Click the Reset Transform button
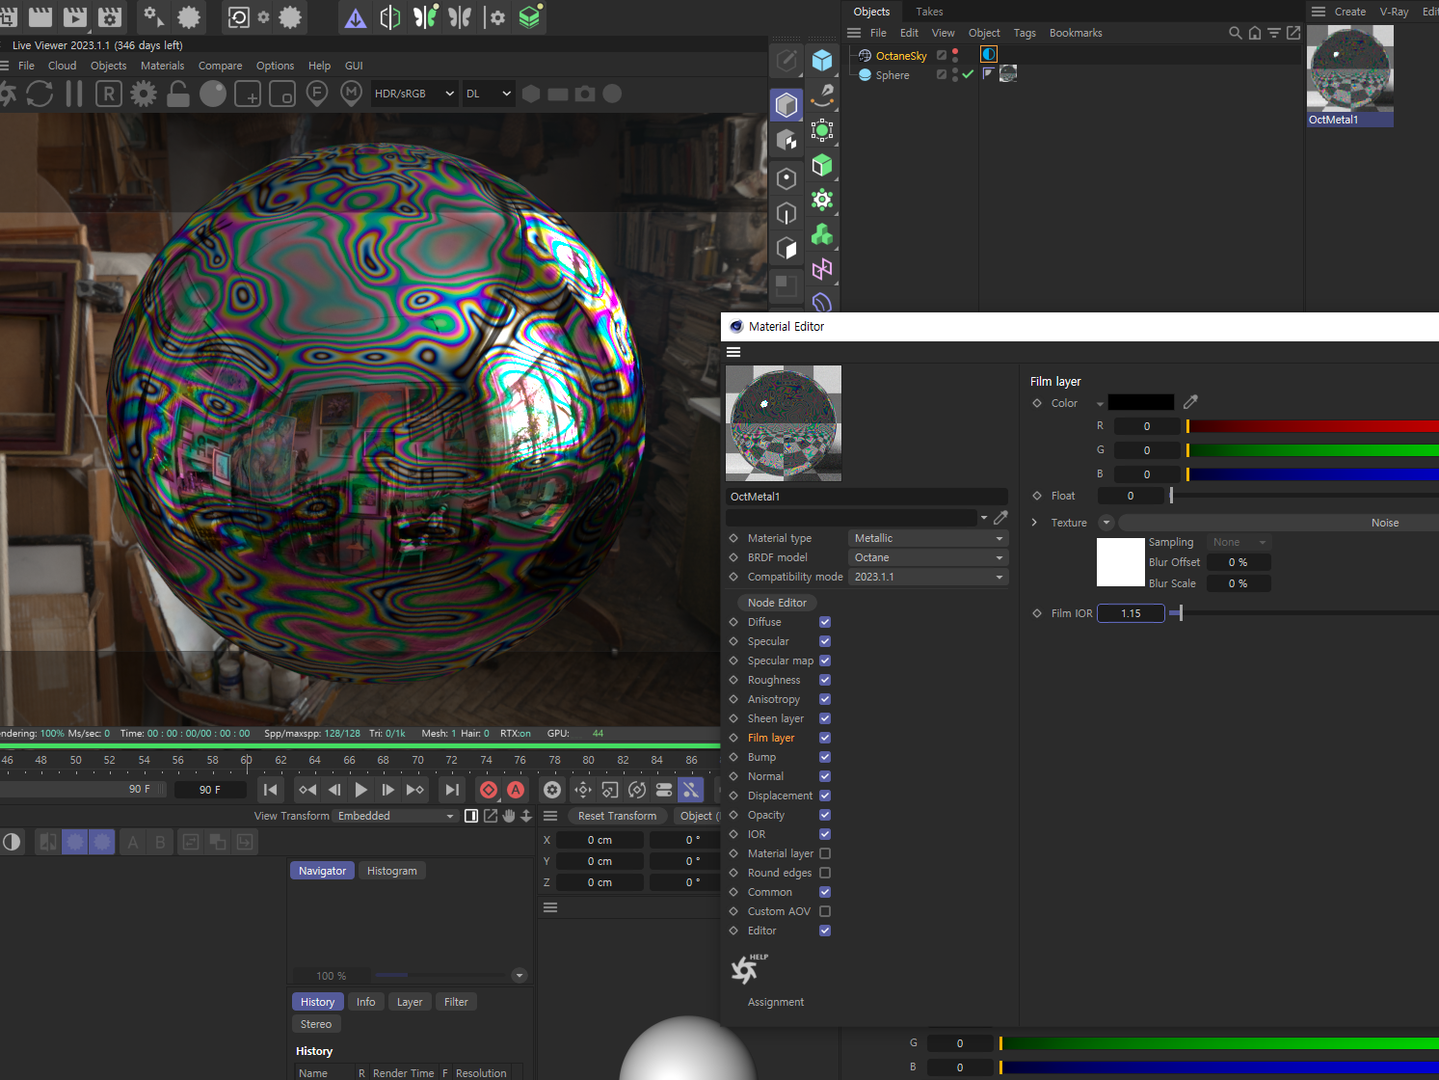Viewport: 1439px width, 1080px height. point(617,816)
